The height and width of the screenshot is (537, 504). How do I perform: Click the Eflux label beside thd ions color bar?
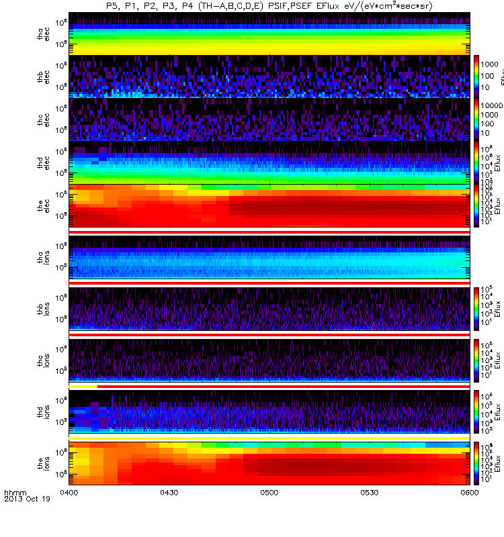pos(498,412)
